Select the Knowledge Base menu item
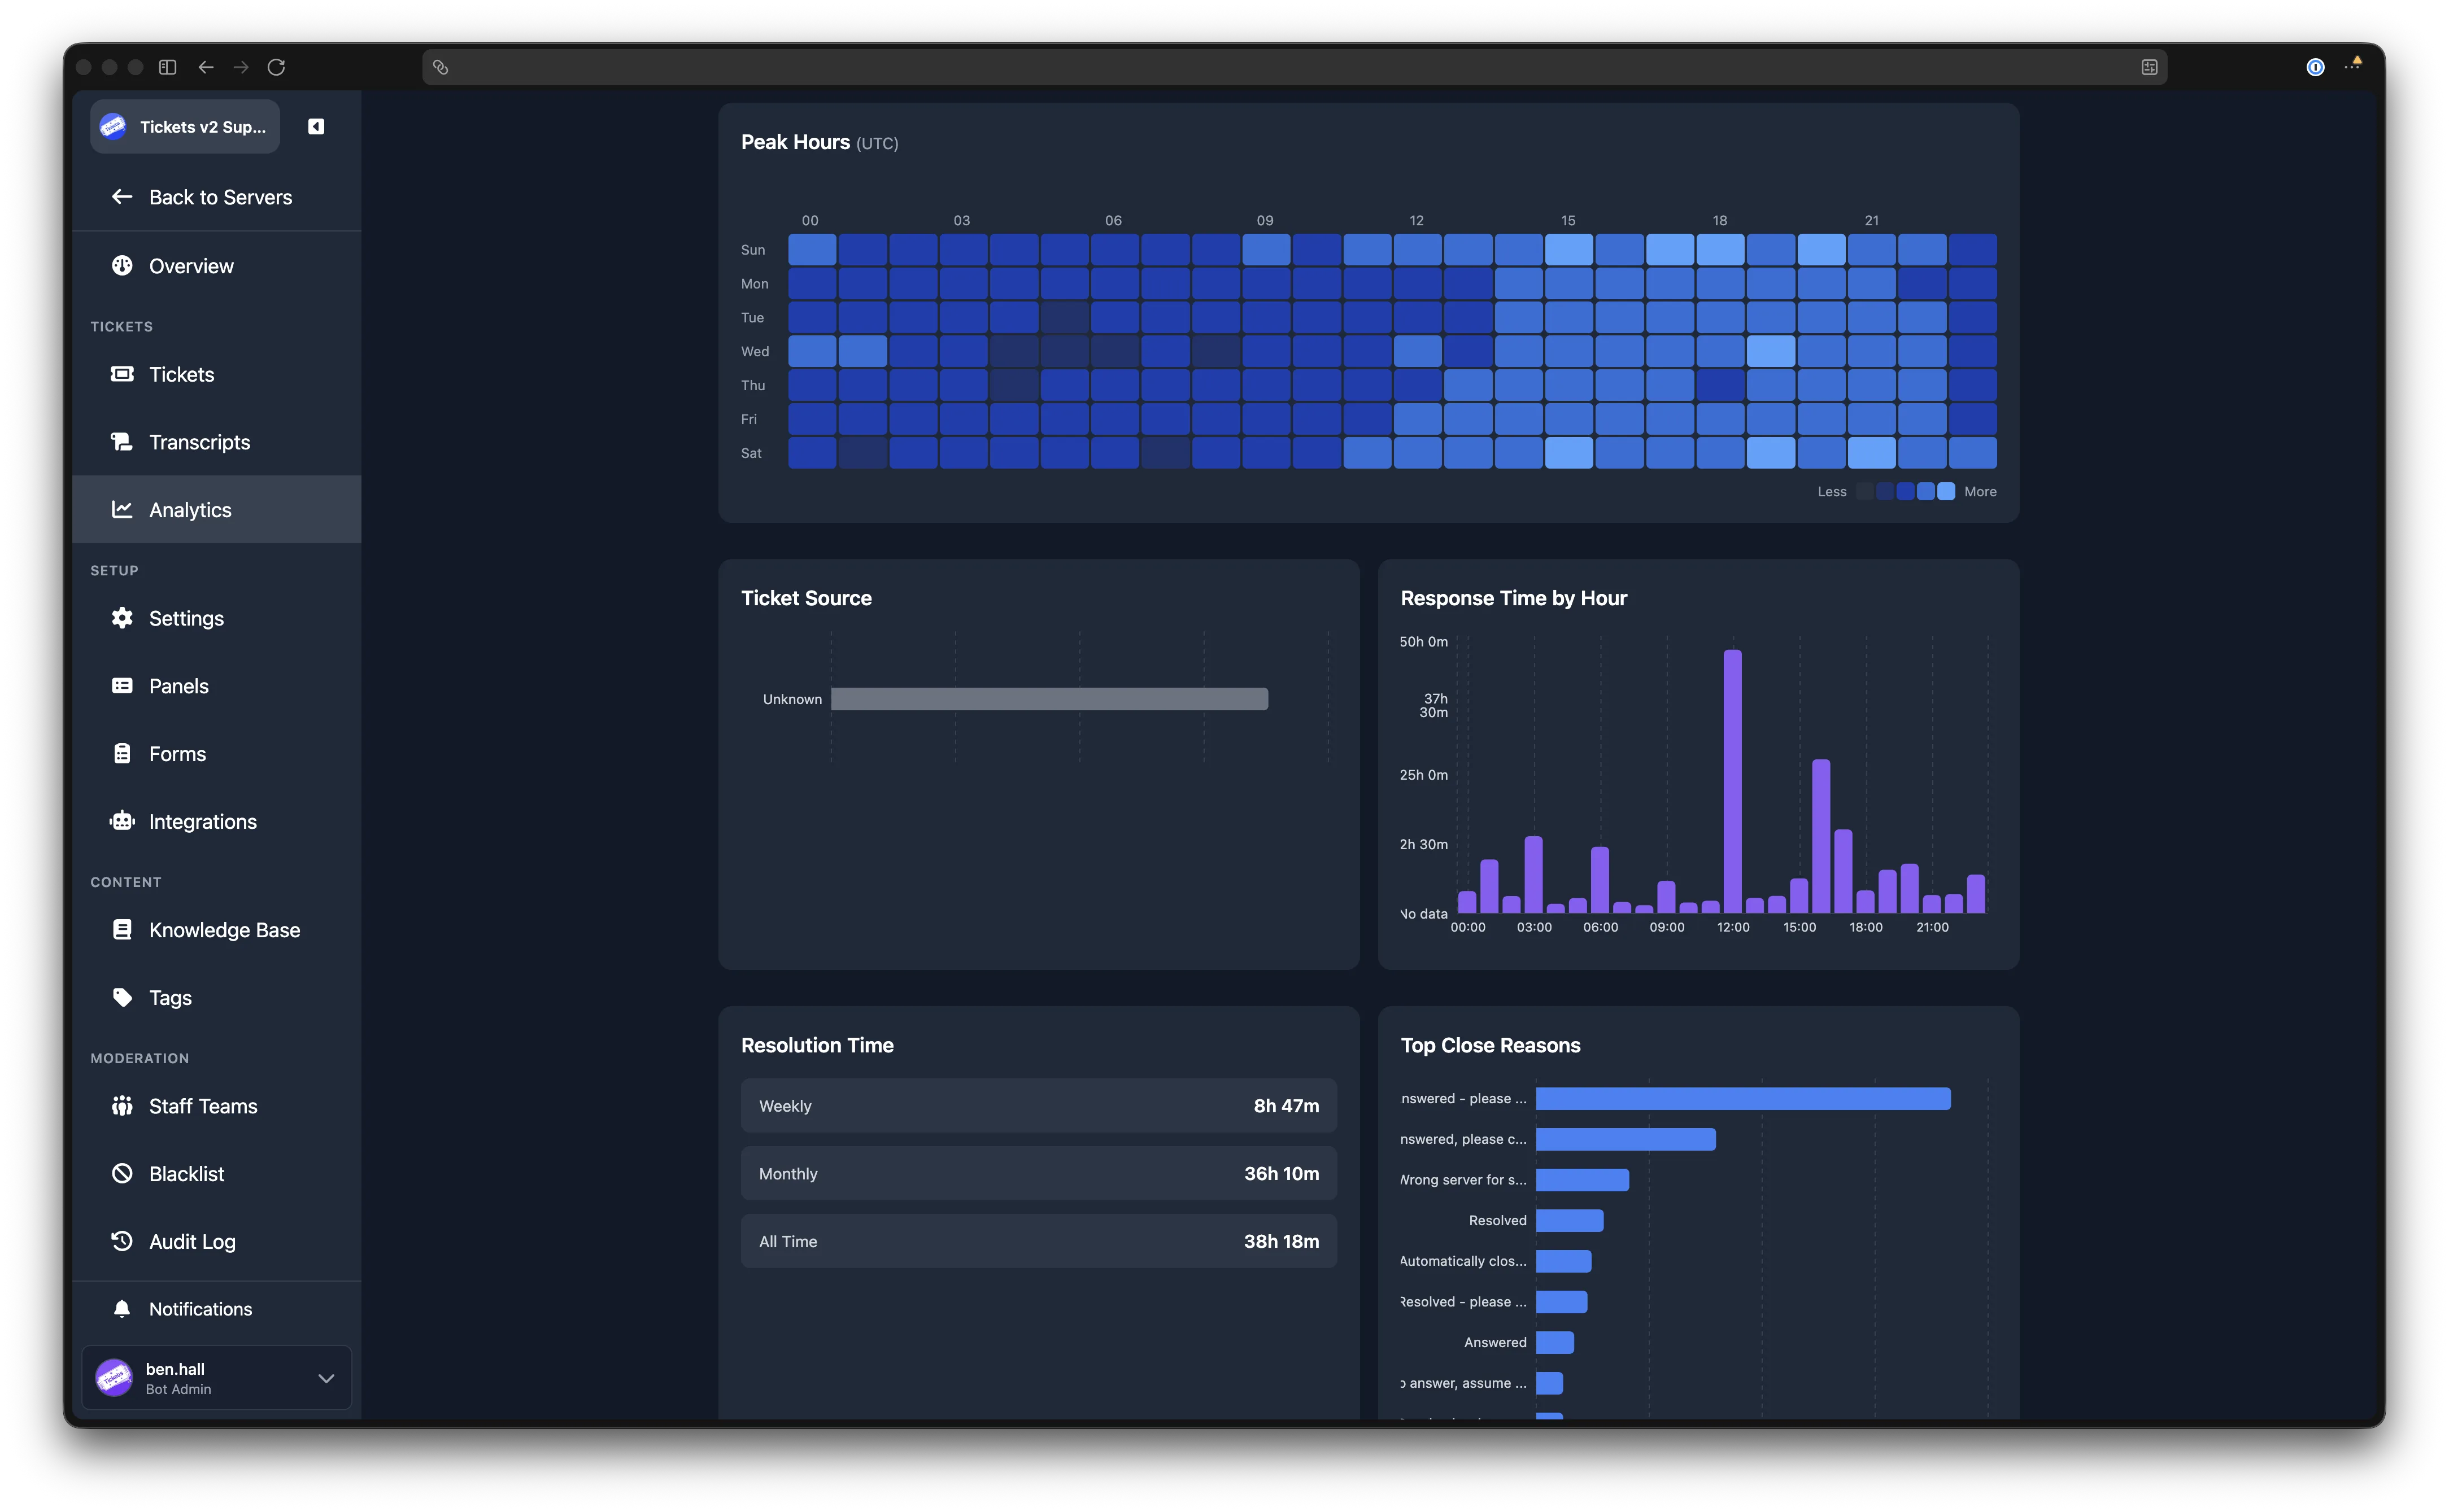 [x=217, y=930]
